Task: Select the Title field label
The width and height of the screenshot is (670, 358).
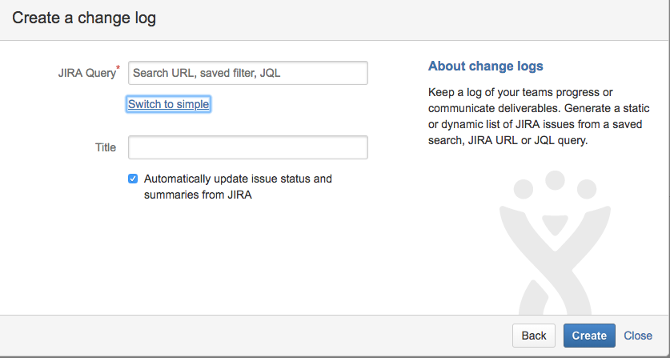Action: (x=106, y=147)
